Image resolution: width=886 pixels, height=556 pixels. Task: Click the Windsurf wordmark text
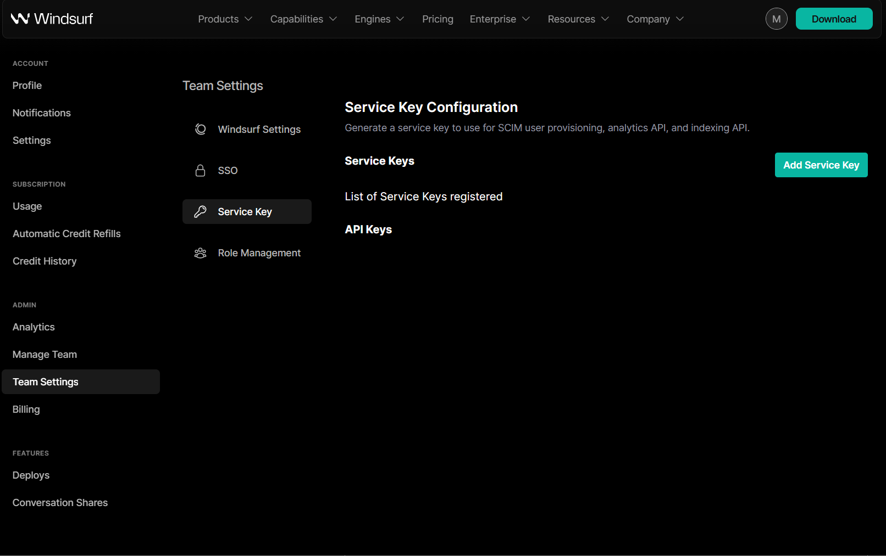coord(64,19)
